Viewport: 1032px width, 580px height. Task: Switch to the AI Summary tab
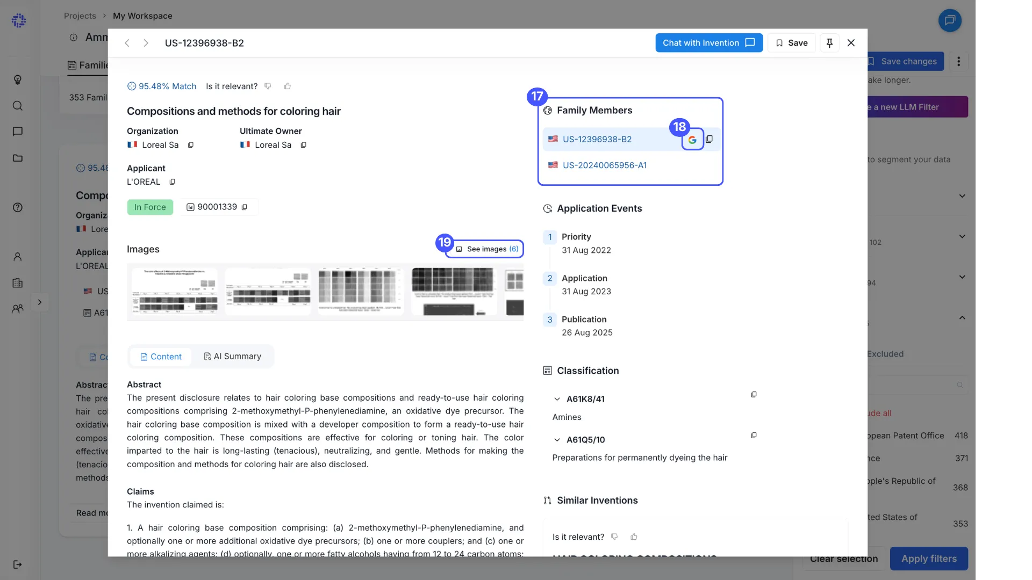(233, 357)
